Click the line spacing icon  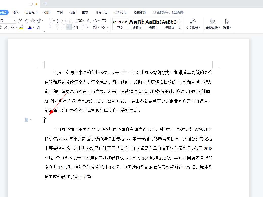[84, 27]
